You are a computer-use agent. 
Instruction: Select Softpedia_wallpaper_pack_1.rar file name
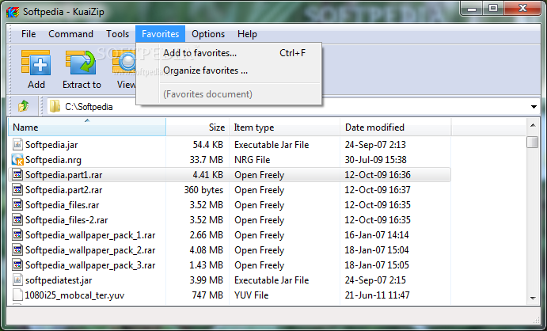(x=90, y=235)
